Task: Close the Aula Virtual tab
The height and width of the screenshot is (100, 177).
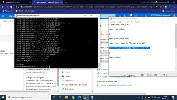Action: pos(30,2)
